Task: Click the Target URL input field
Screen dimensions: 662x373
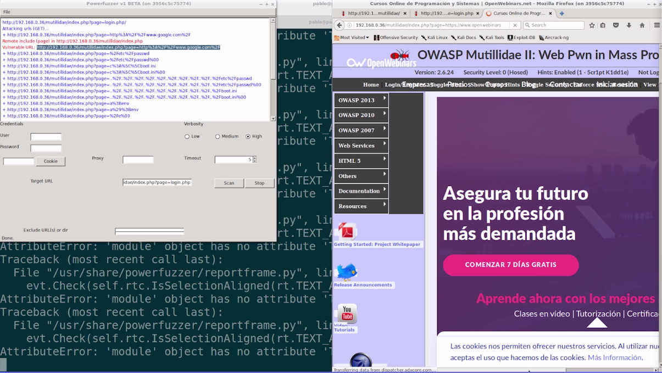Action: pos(157,182)
